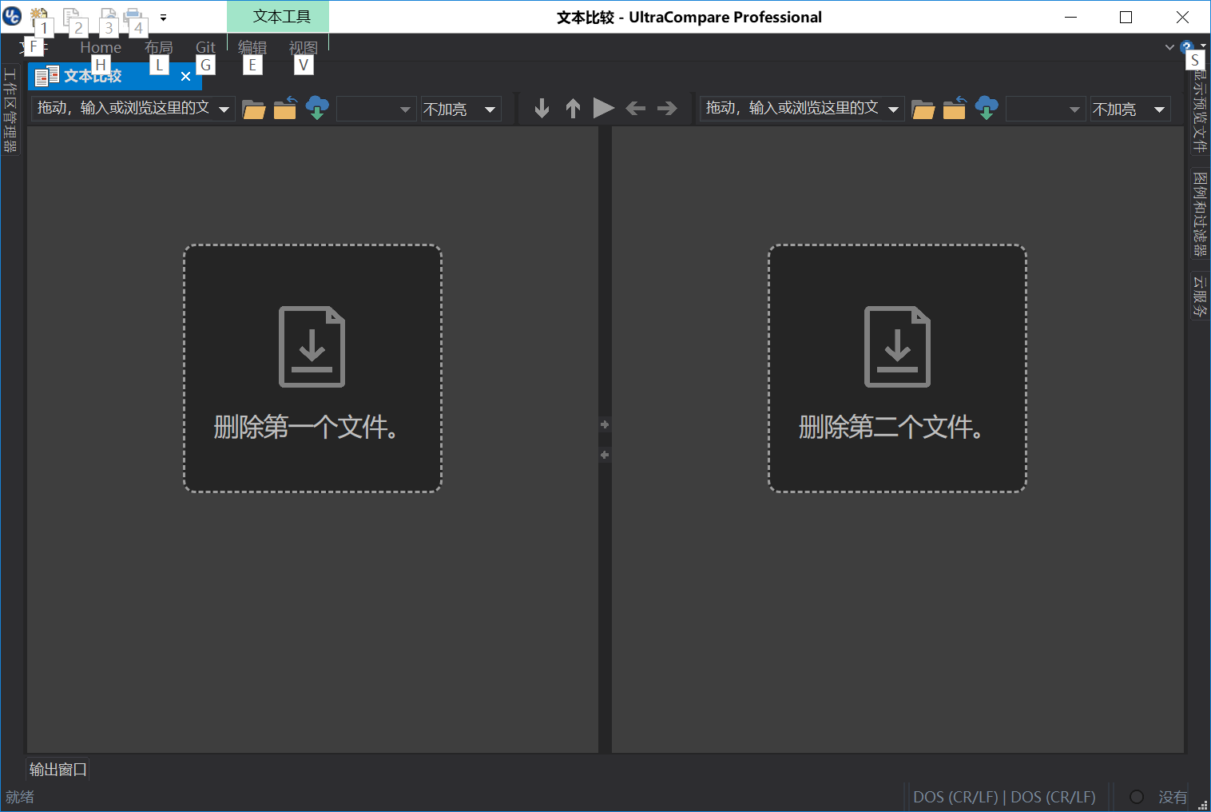
Task: Click the first file drop zone
Action: point(312,368)
